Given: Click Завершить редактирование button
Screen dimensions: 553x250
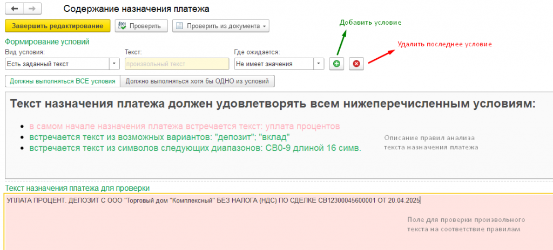Looking at the screenshot, I should (57, 26).
